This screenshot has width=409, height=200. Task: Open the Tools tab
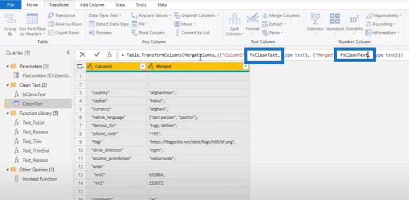pos(141,5)
